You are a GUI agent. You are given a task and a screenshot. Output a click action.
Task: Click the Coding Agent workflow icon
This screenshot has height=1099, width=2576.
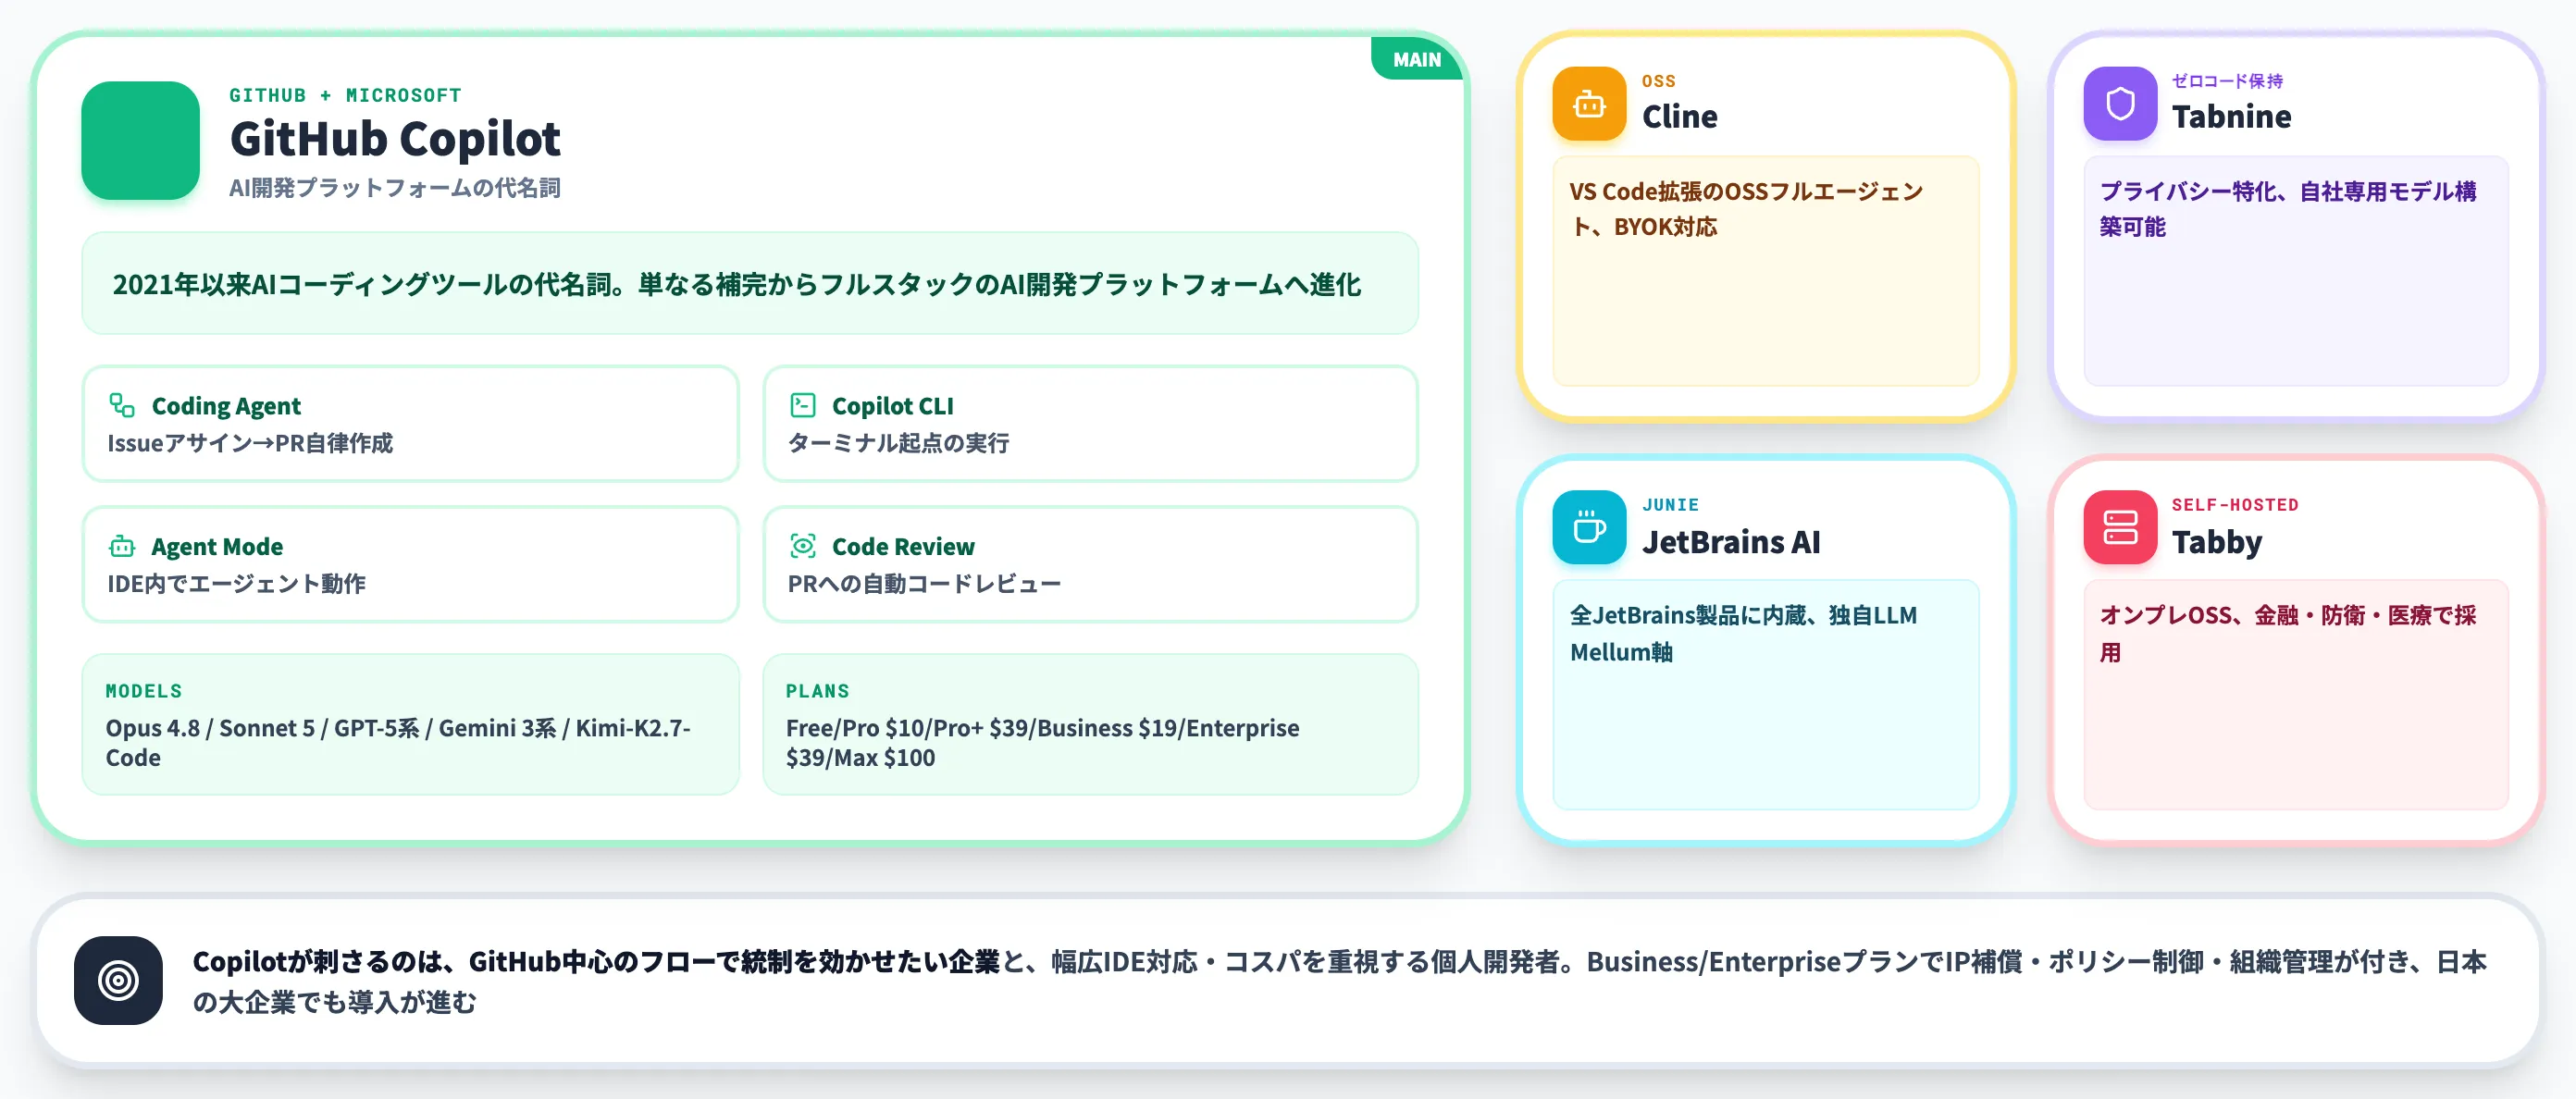click(122, 405)
